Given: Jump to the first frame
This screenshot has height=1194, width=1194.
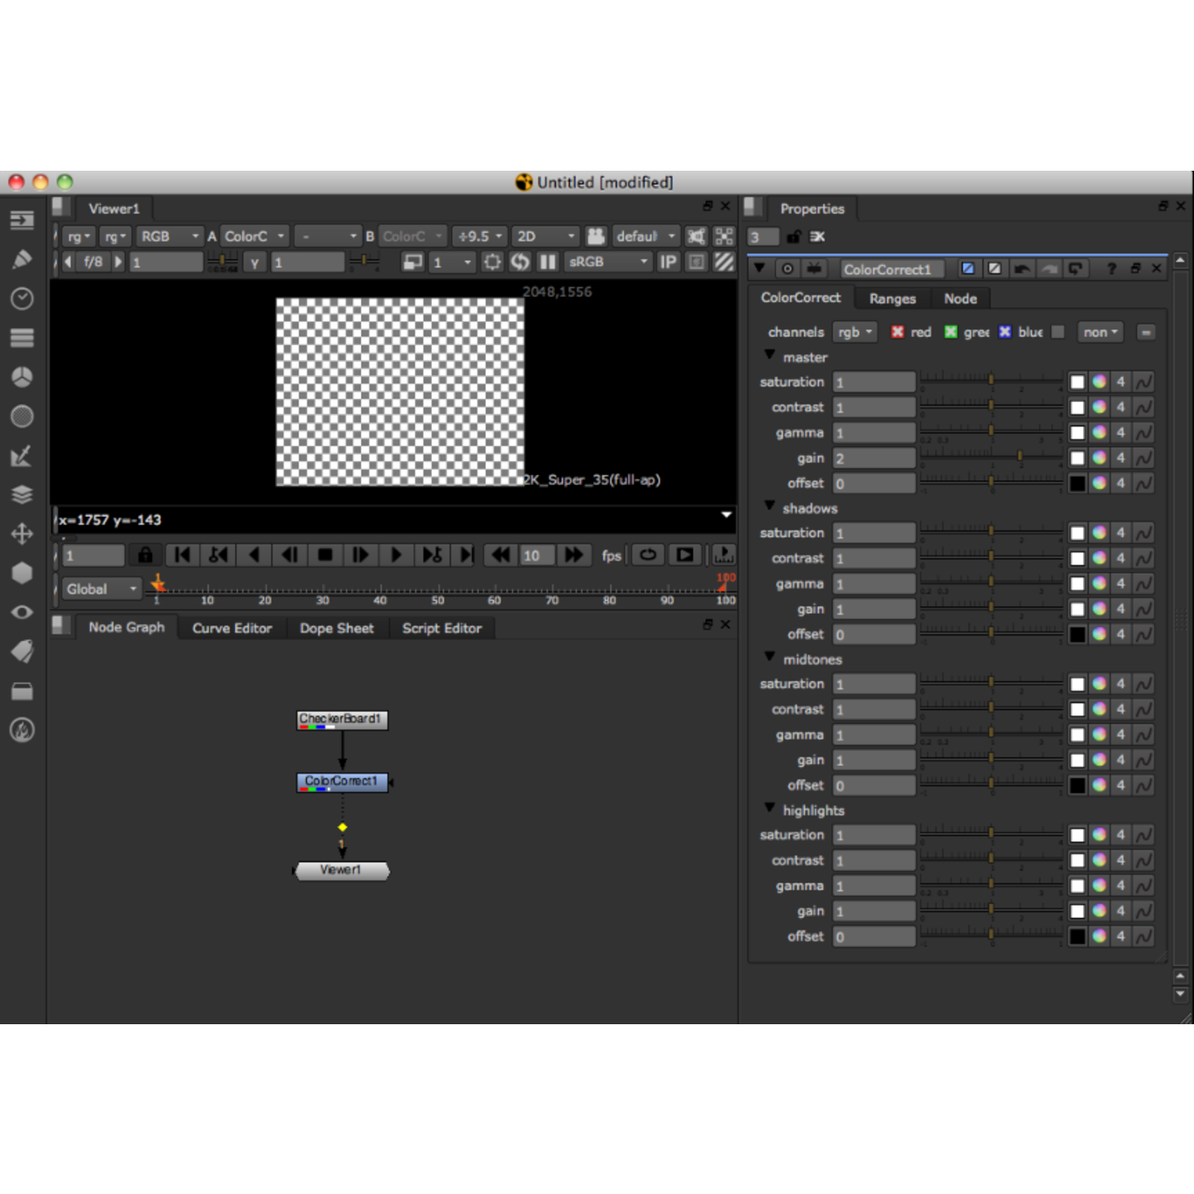Looking at the screenshot, I should coord(183,555).
